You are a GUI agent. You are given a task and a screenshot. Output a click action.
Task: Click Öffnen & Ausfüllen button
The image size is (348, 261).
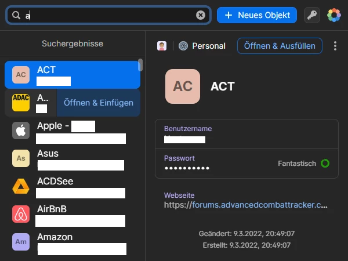[280, 46]
